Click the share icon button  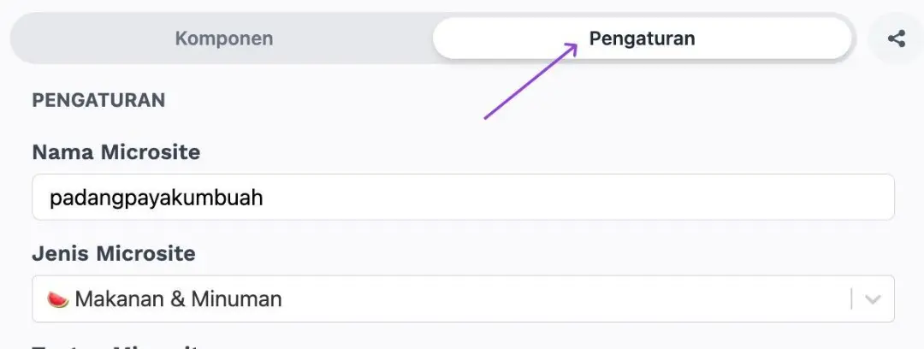click(896, 38)
